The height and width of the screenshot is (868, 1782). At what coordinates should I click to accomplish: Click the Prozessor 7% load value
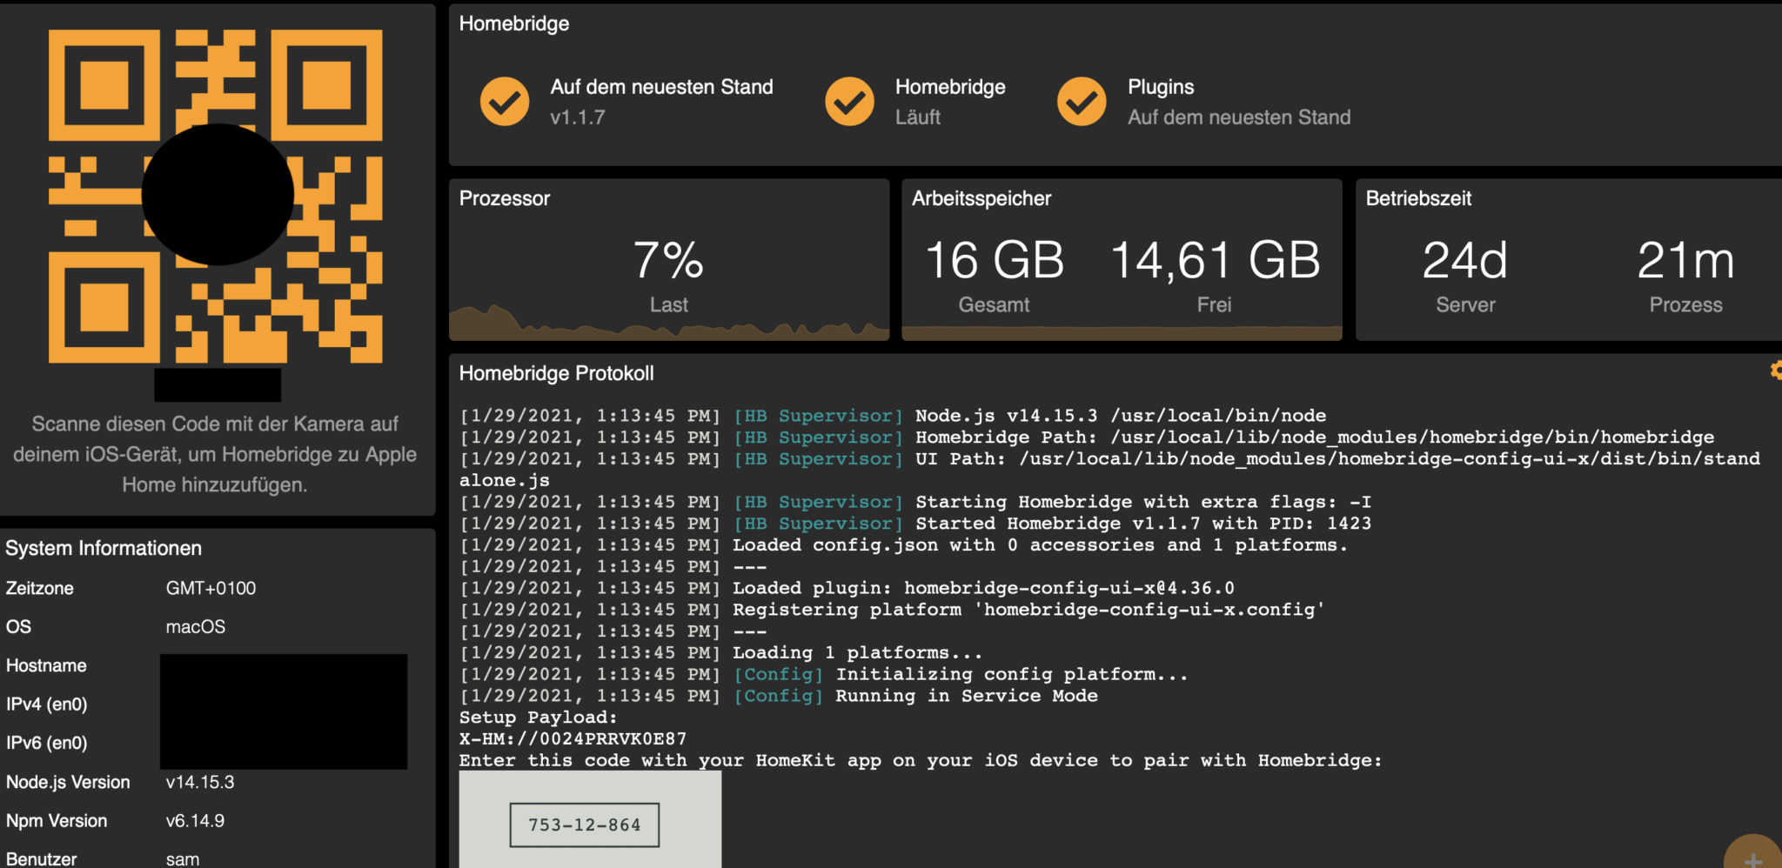[668, 260]
